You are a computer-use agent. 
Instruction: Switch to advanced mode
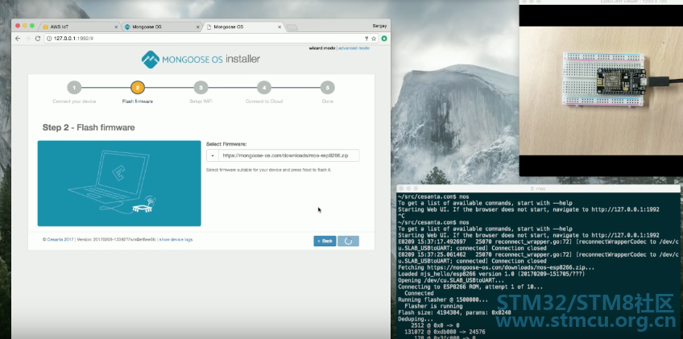pos(354,48)
